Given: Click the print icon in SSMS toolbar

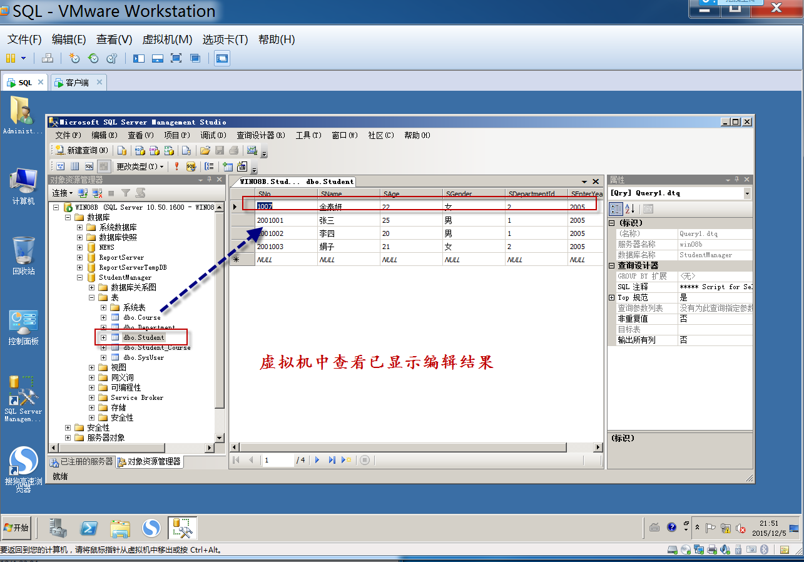Looking at the screenshot, I should 234,150.
